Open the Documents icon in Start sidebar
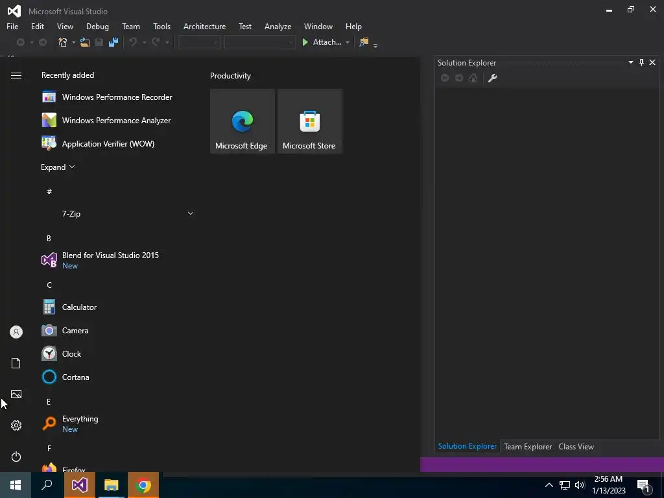The height and width of the screenshot is (498, 664). coord(16,363)
